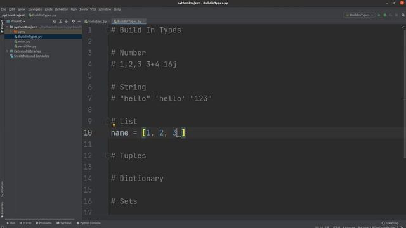Click pythonProject breadcrumb in navigation bar
406x228 pixels.
tap(13, 15)
